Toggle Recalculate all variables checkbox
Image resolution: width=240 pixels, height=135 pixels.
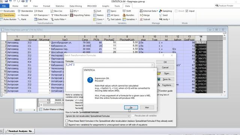133,116
